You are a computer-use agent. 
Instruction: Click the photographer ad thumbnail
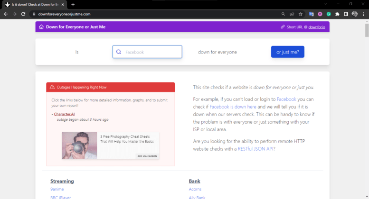pyautogui.click(x=79, y=145)
